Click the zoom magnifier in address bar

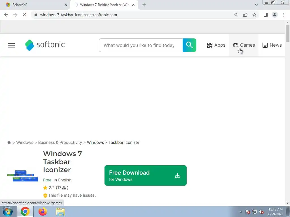coord(236,15)
